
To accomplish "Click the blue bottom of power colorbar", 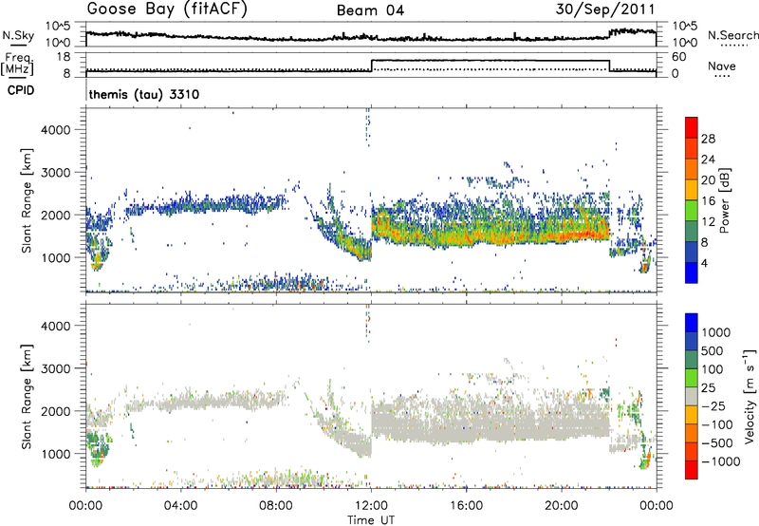I will click(x=692, y=272).
